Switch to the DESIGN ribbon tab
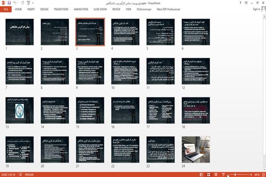This screenshot has width=266, height=177. pyautogui.click(x=44, y=9)
